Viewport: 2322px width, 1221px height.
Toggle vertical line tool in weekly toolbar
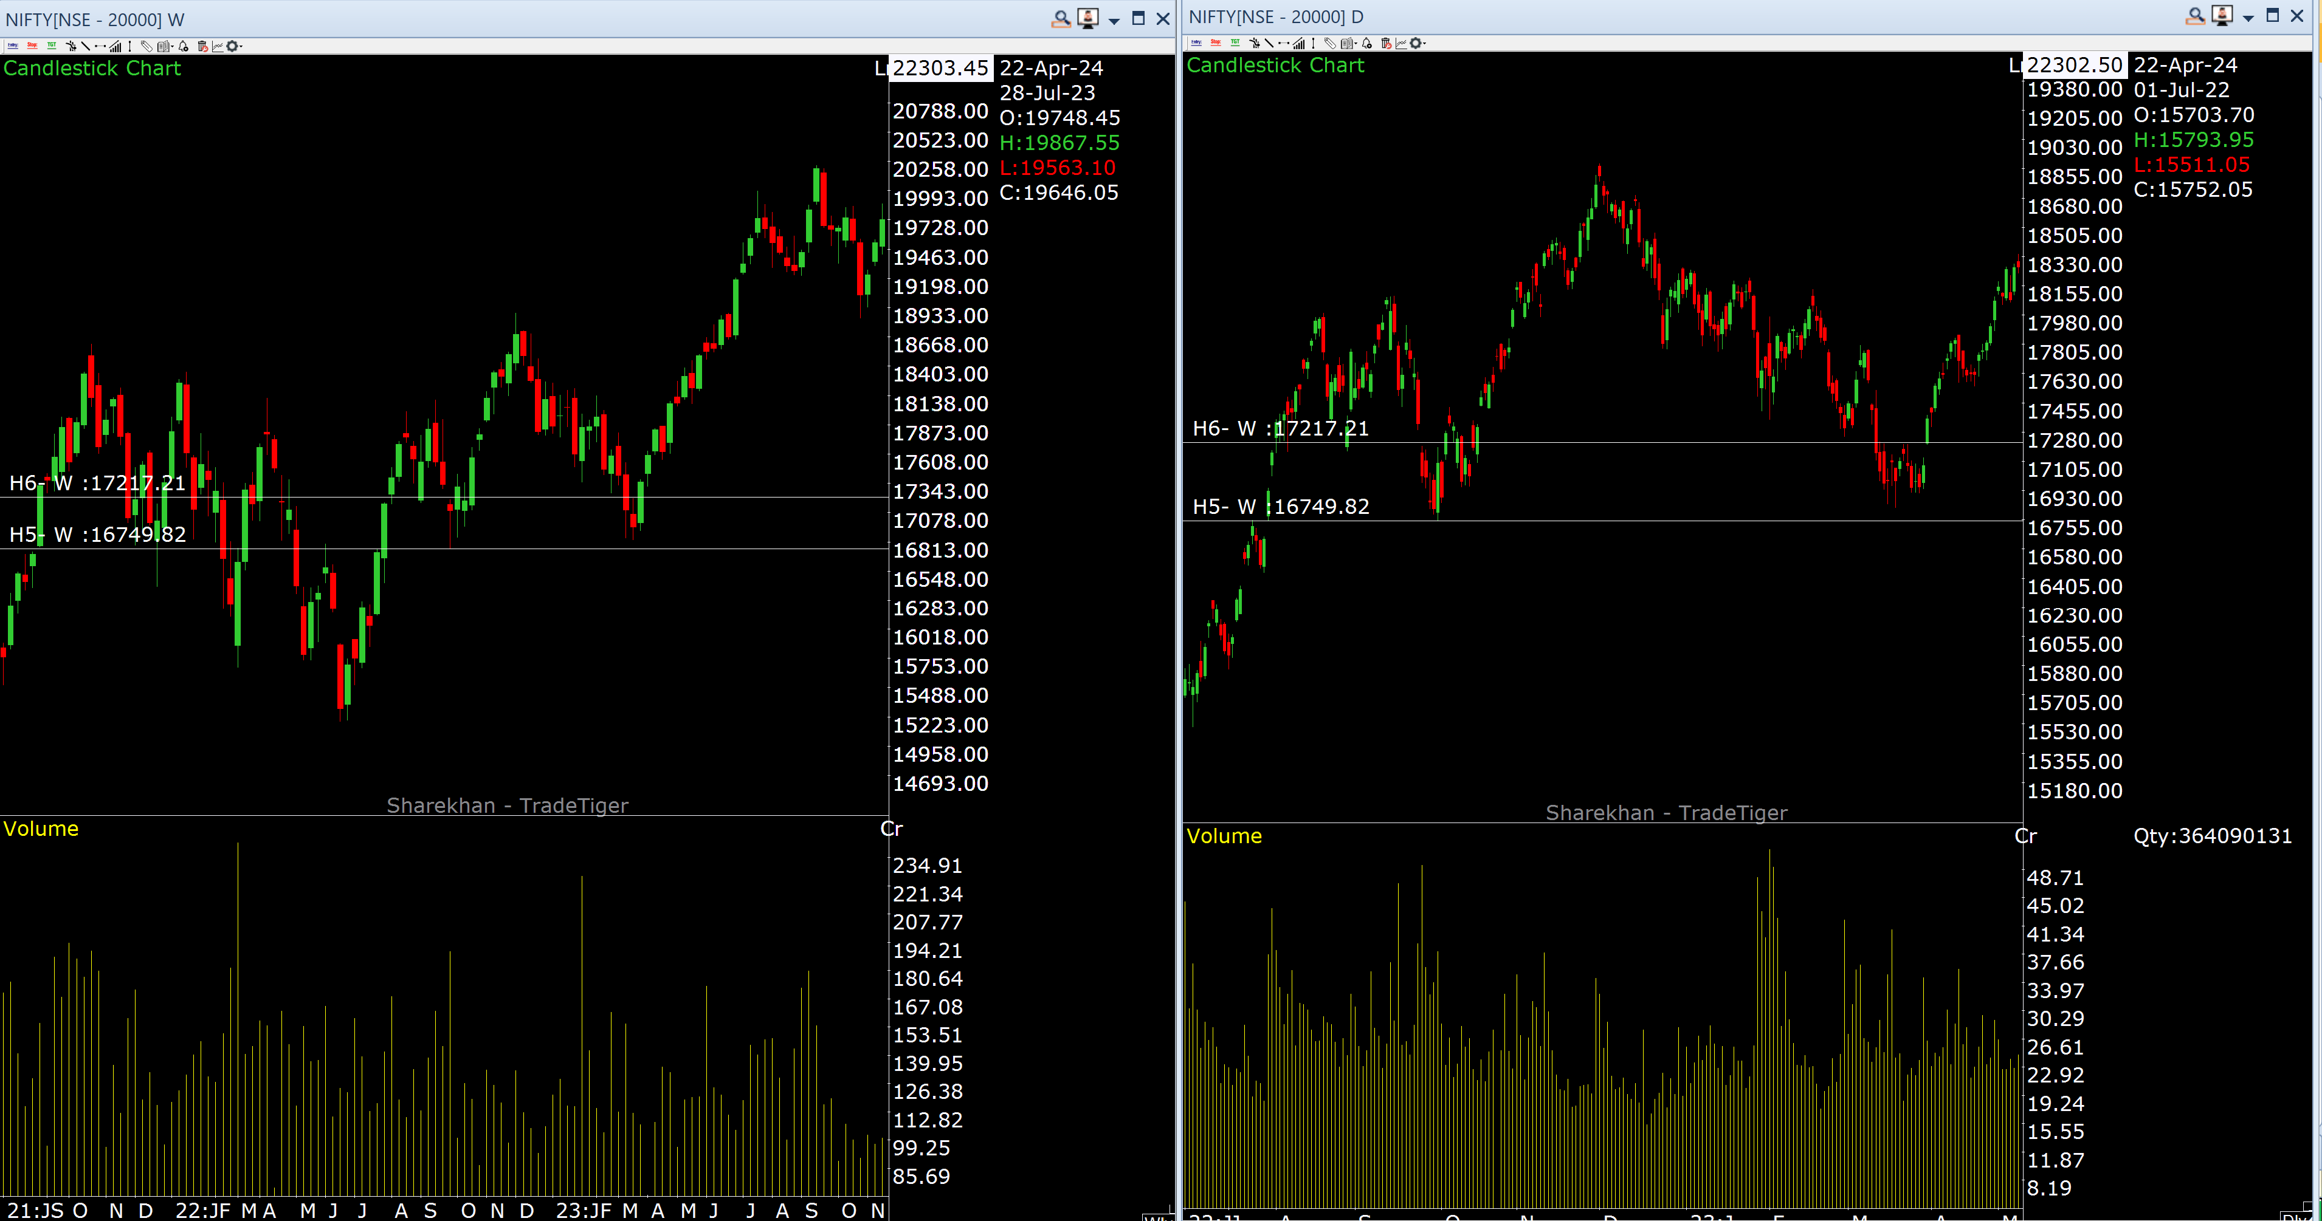pos(130,46)
